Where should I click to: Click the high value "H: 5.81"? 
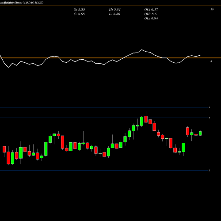(115, 10)
